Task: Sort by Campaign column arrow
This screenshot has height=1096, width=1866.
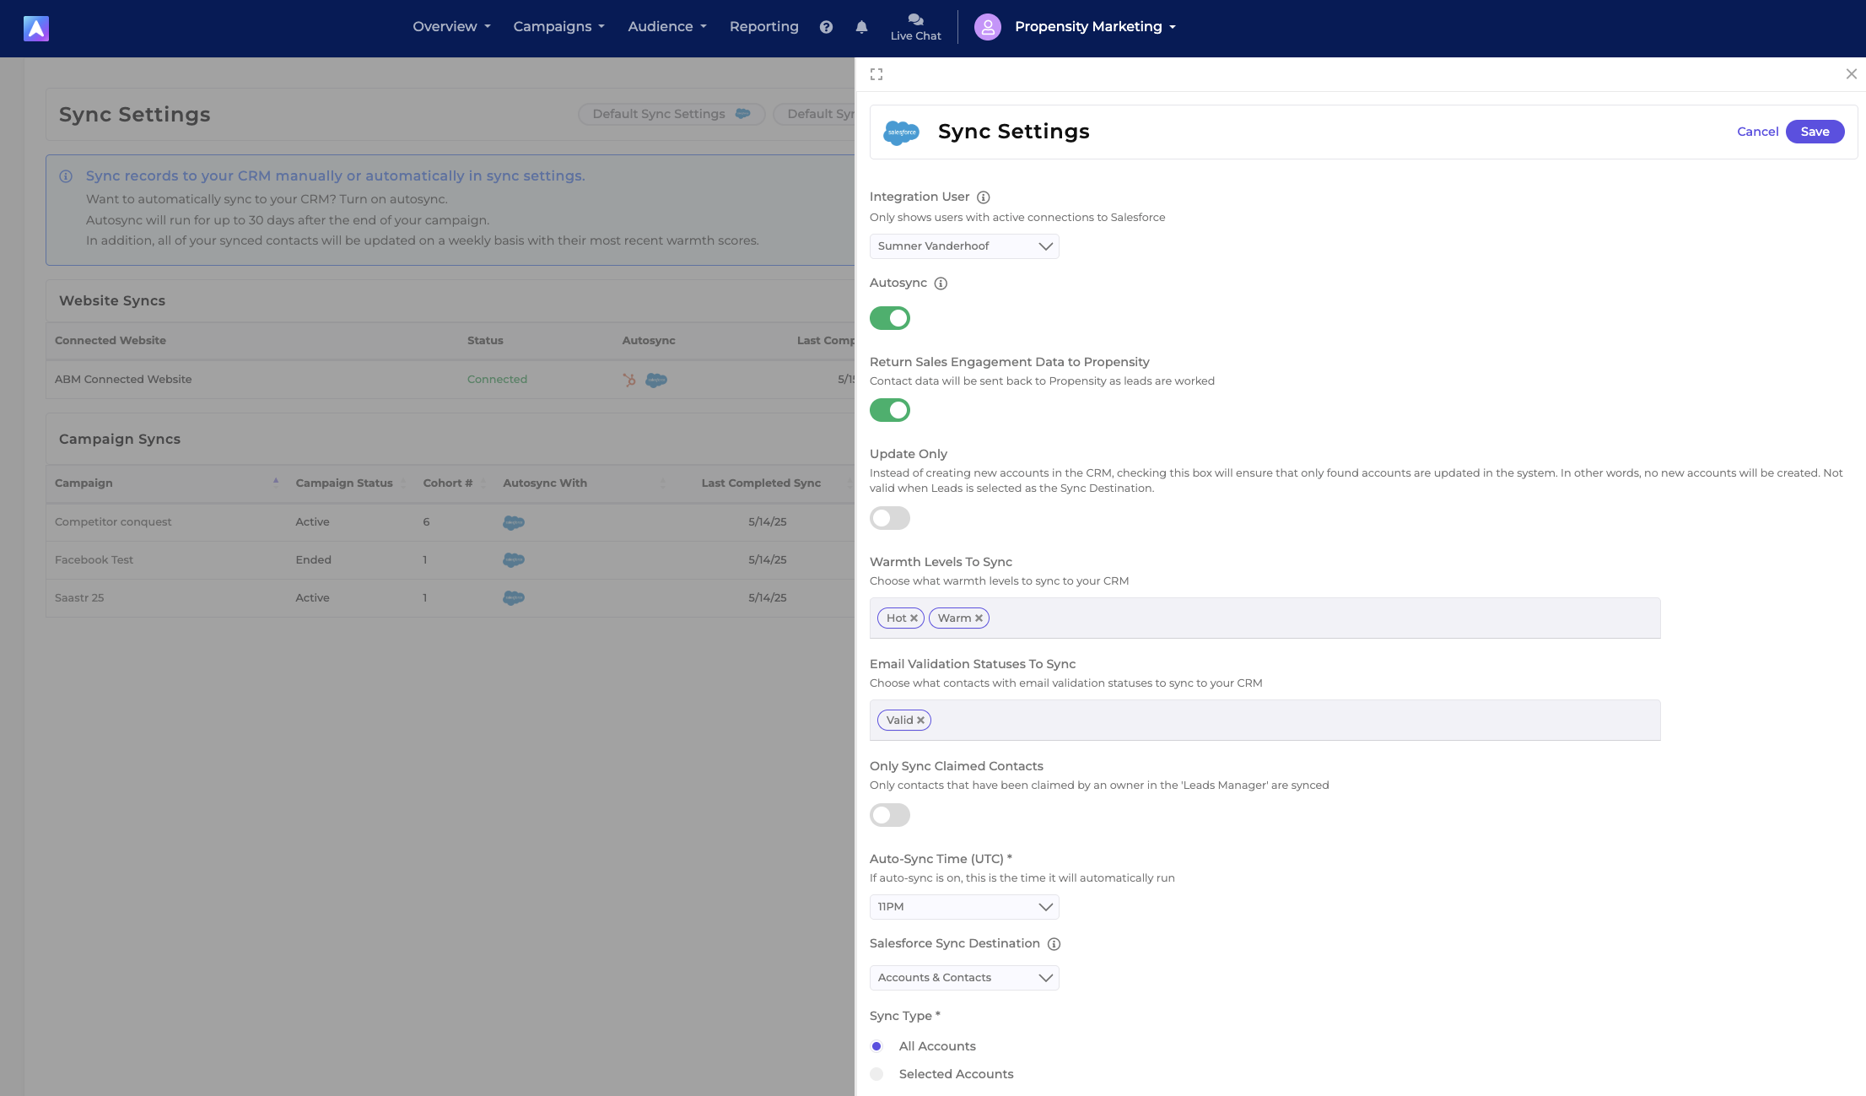Action: 276,483
